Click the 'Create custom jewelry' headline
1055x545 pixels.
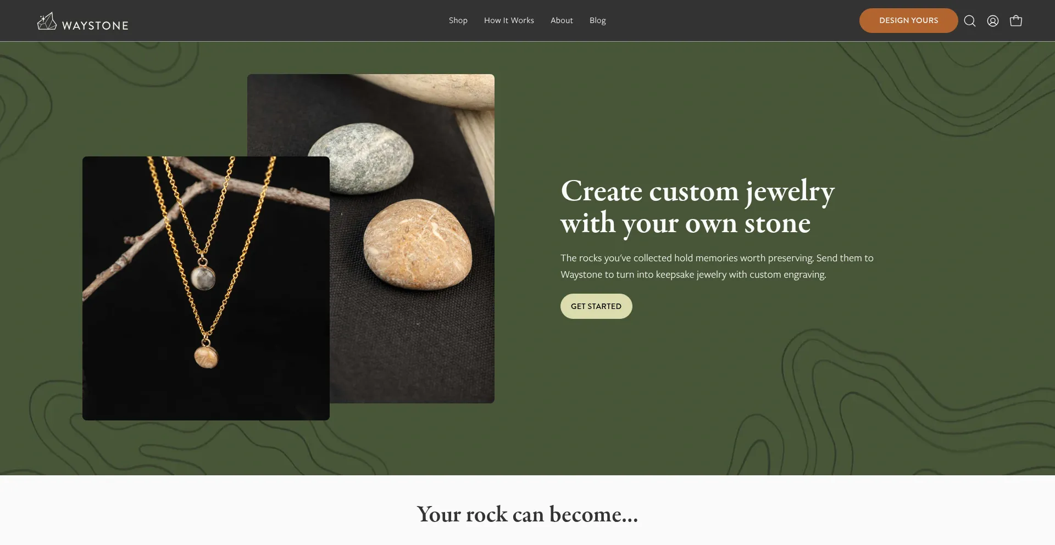(697, 207)
